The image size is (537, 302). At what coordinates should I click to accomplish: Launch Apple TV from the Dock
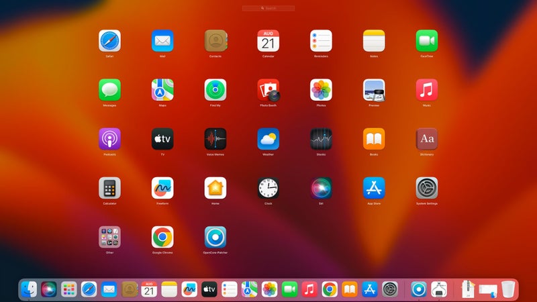(209, 290)
